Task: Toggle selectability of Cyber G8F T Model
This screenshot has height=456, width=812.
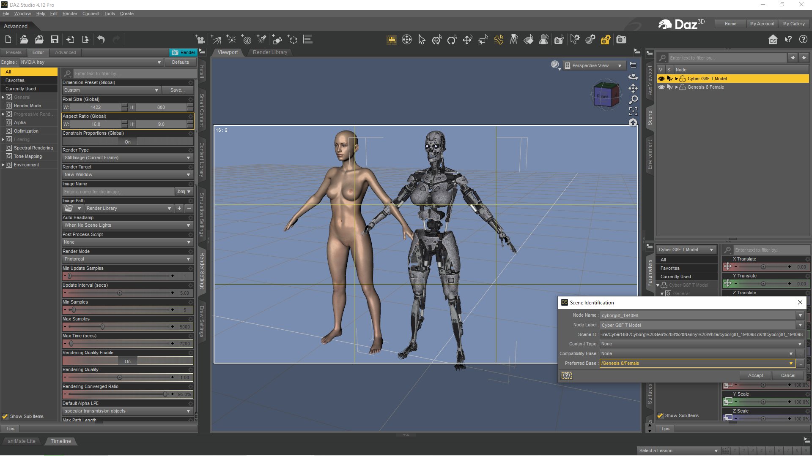Action: (x=669, y=79)
